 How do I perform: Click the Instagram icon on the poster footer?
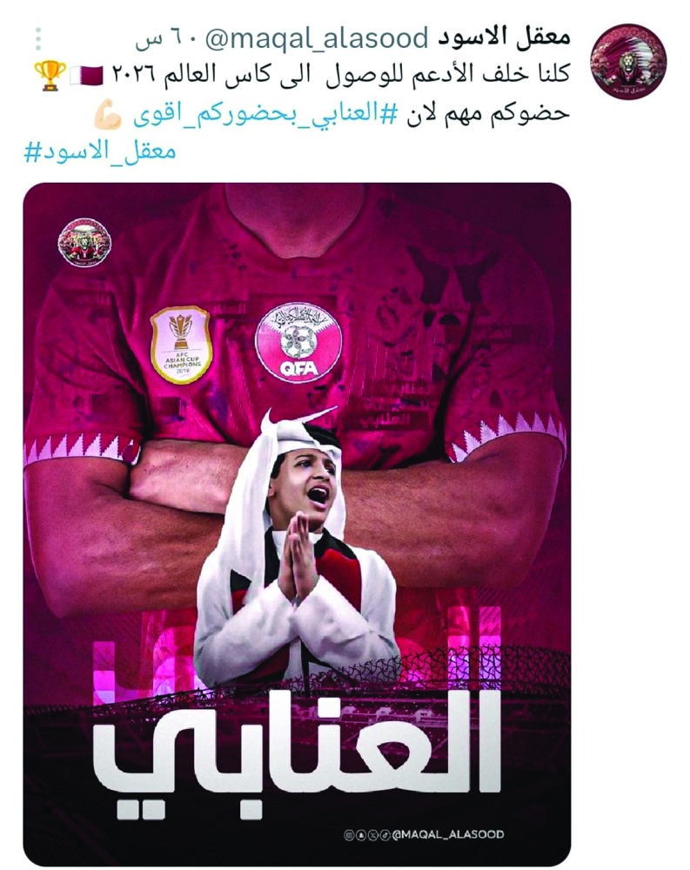(x=349, y=834)
